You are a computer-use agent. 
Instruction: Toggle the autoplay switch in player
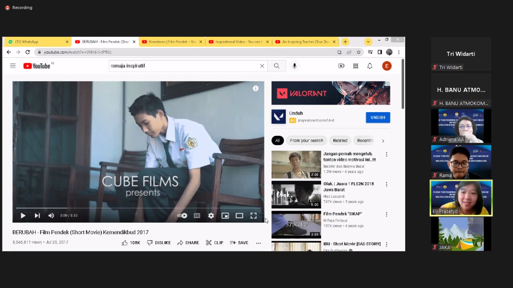(x=182, y=215)
